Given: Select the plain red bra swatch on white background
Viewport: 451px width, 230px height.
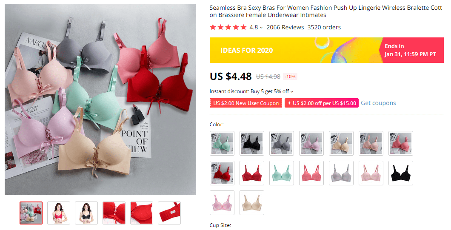Looking at the screenshot, I should pyautogui.click(x=251, y=173).
